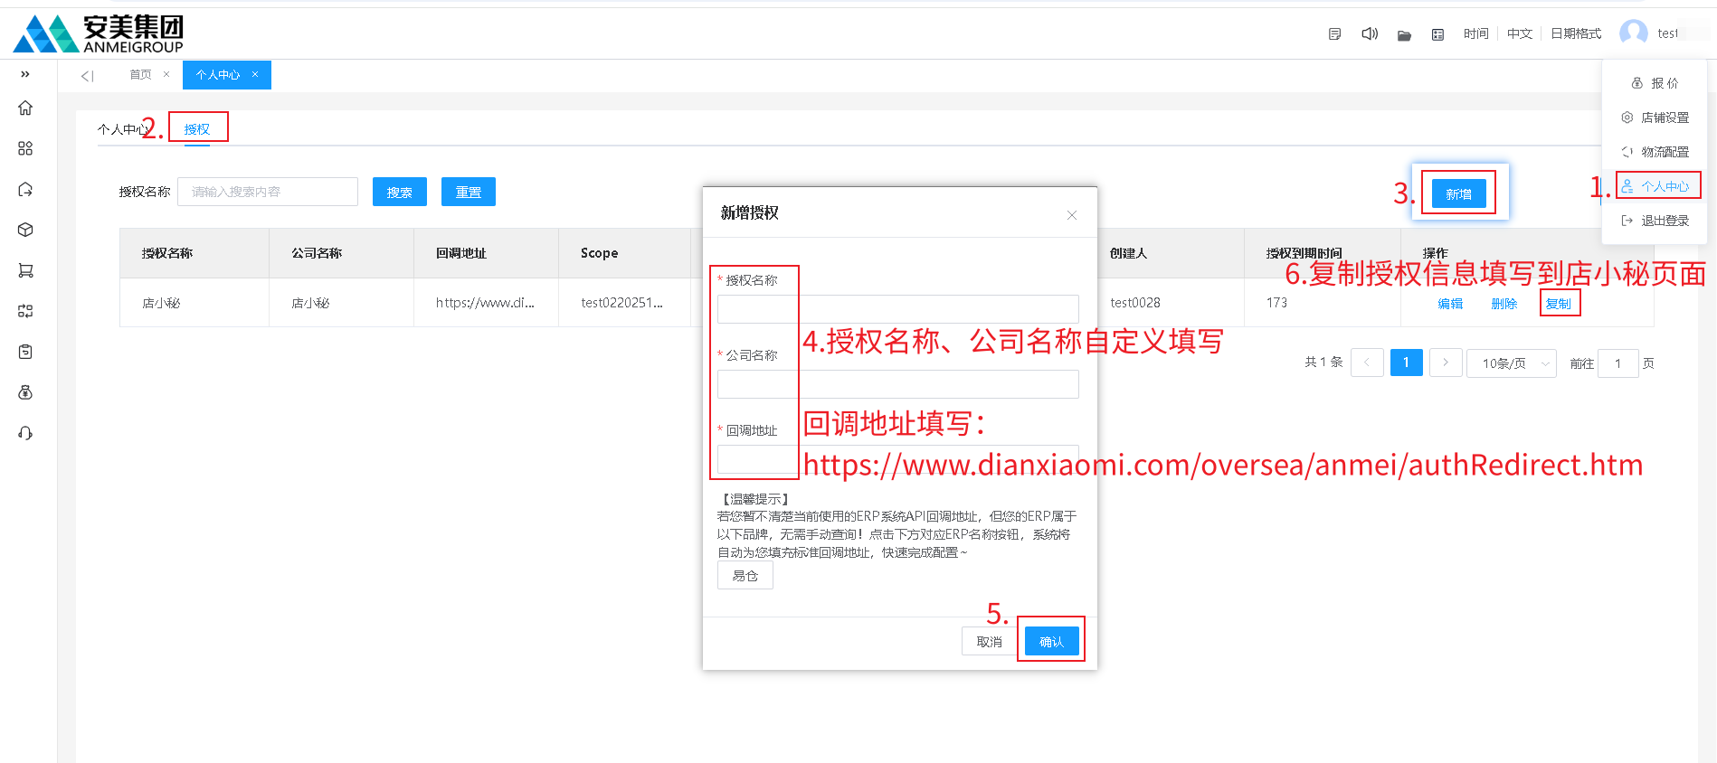This screenshot has height=763, width=1717.
Task: Choose 店铺设置 from the user menu
Action: (1655, 118)
